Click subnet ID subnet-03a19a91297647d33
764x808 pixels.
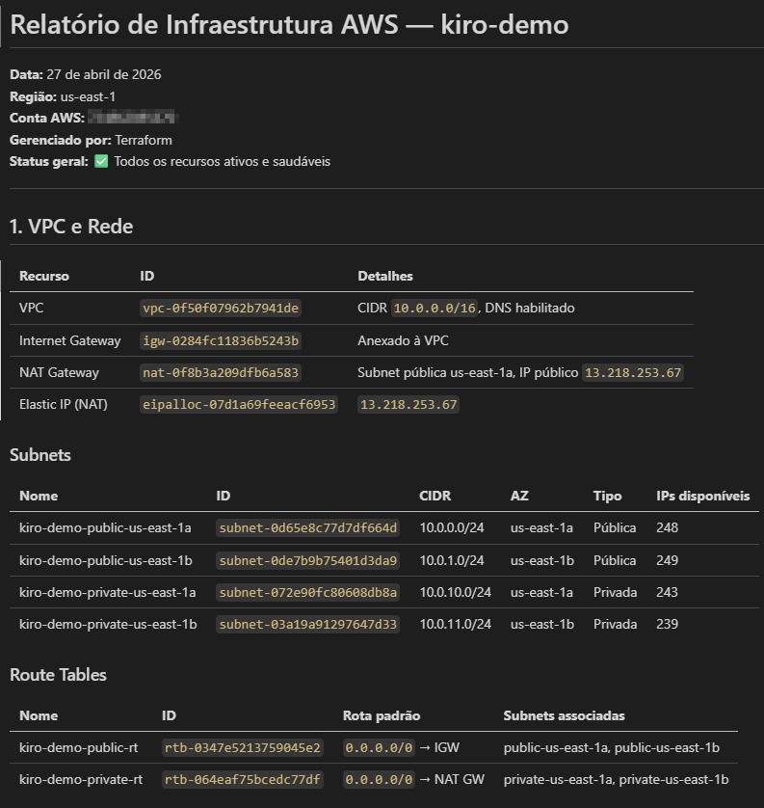(x=308, y=624)
